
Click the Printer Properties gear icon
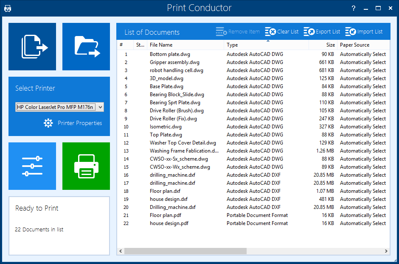coord(48,123)
